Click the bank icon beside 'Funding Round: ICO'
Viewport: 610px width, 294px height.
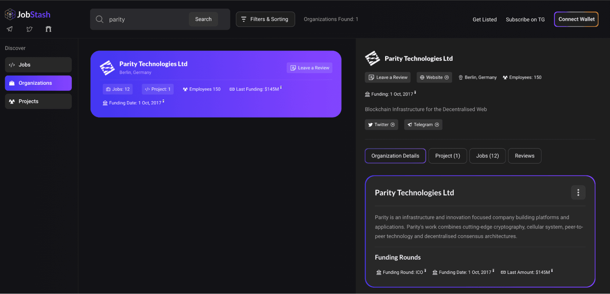coord(379,272)
